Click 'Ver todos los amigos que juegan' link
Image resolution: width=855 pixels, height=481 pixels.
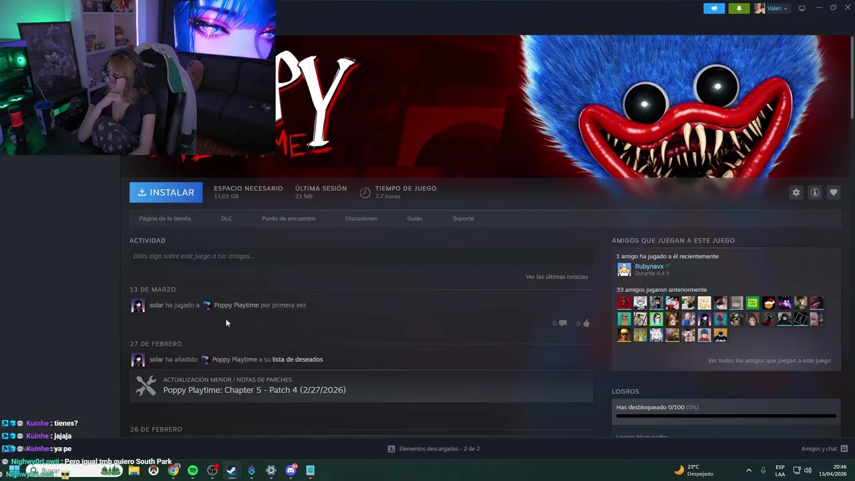click(769, 361)
